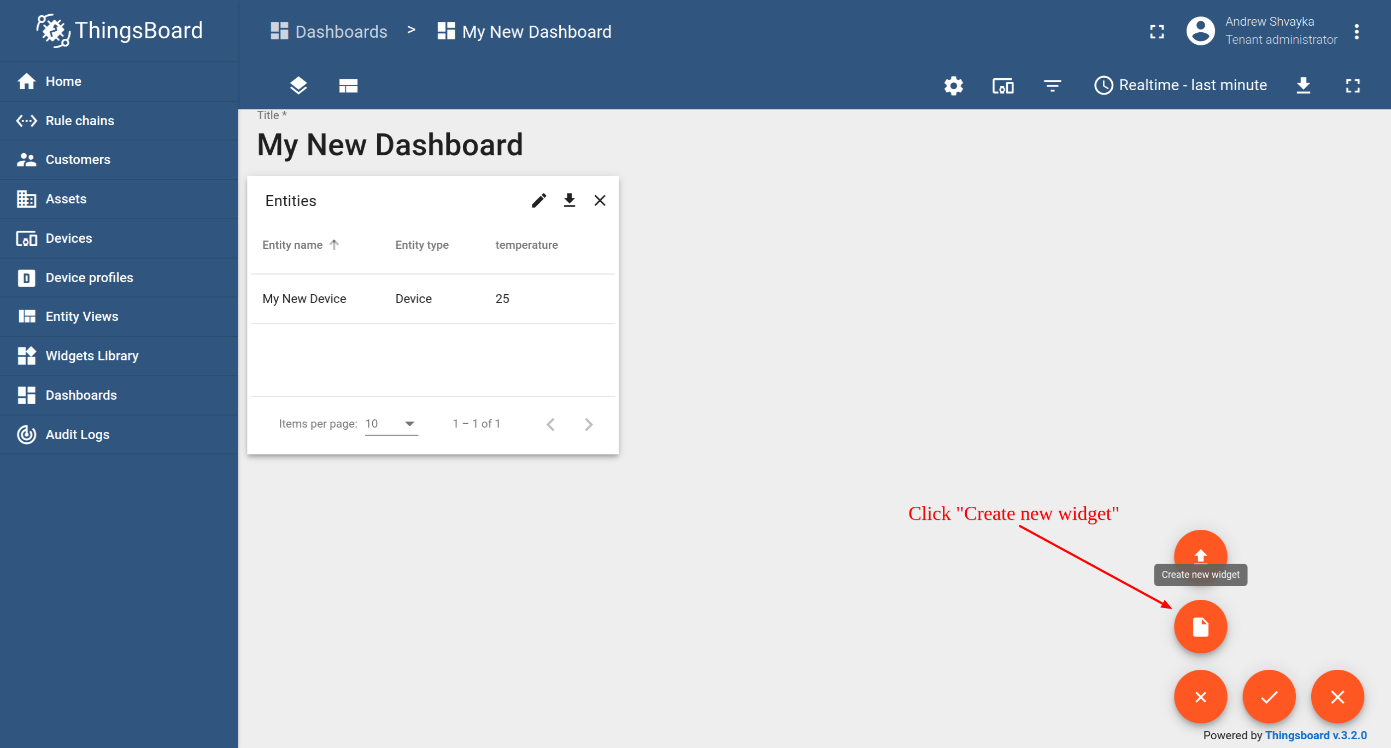Open the Items per page dropdown

pos(391,424)
